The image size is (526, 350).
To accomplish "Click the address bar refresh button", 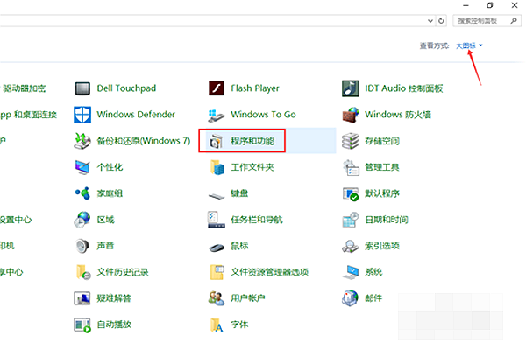I will (441, 21).
